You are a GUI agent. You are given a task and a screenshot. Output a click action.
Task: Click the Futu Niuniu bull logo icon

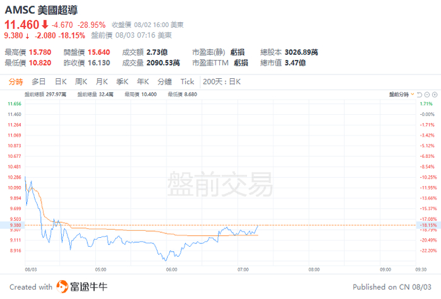click(63, 286)
